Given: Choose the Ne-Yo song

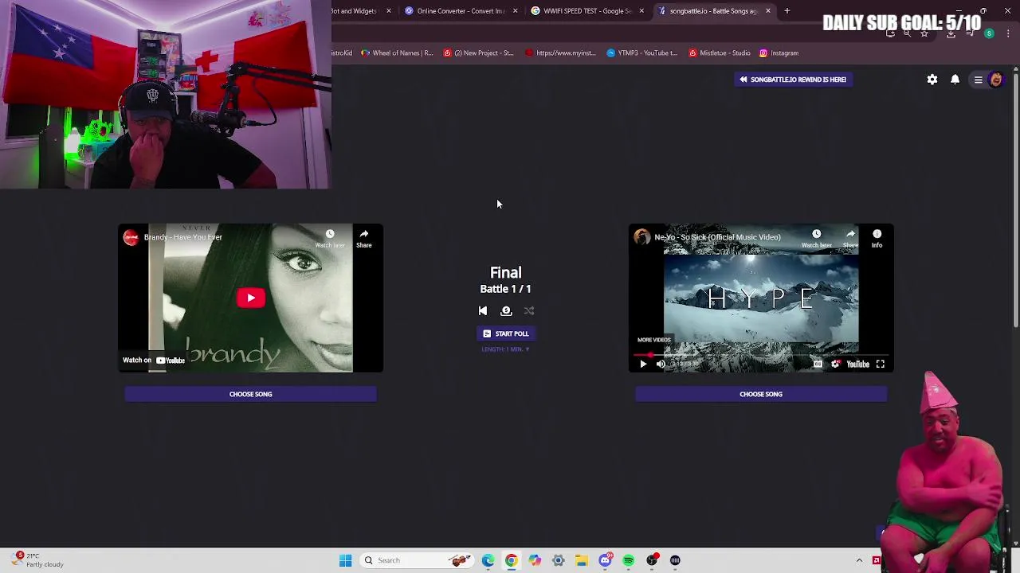Looking at the screenshot, I should [761, 394].
